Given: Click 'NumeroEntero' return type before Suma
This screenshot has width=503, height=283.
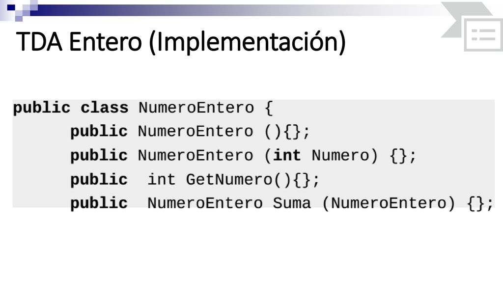Looking at the screenshot, I should tap(205, 203).
